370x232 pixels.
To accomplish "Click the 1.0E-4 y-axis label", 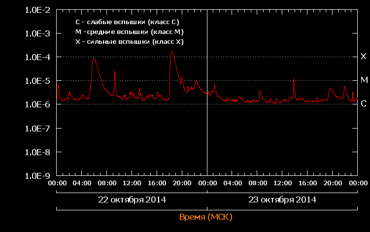I will [37, 57].
